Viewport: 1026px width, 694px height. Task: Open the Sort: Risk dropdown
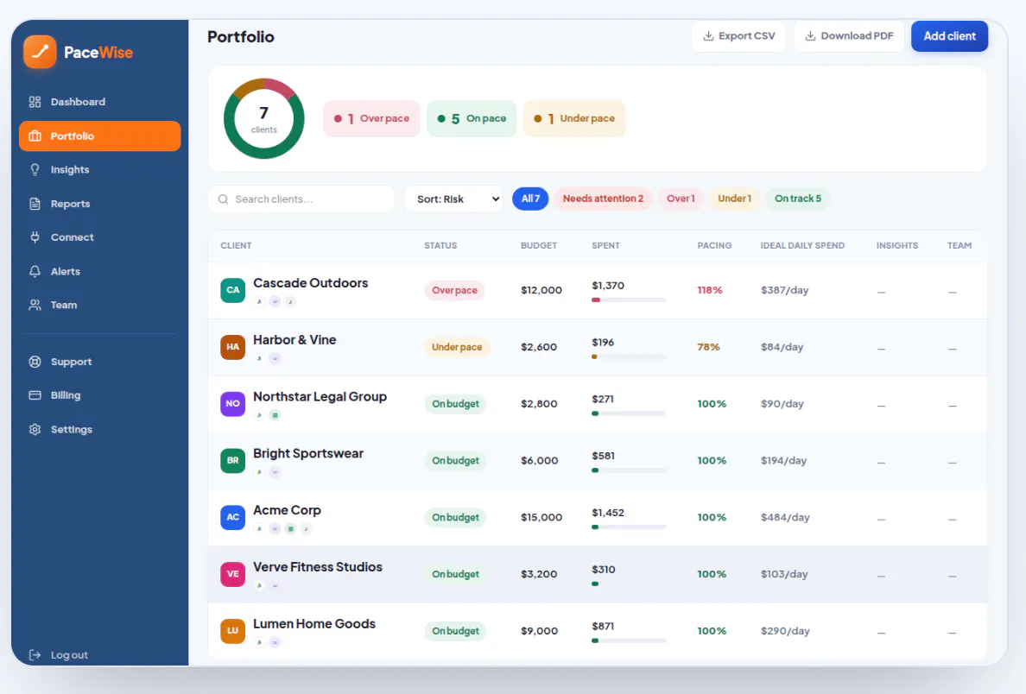pyautogui.click(x=453, y=199)
